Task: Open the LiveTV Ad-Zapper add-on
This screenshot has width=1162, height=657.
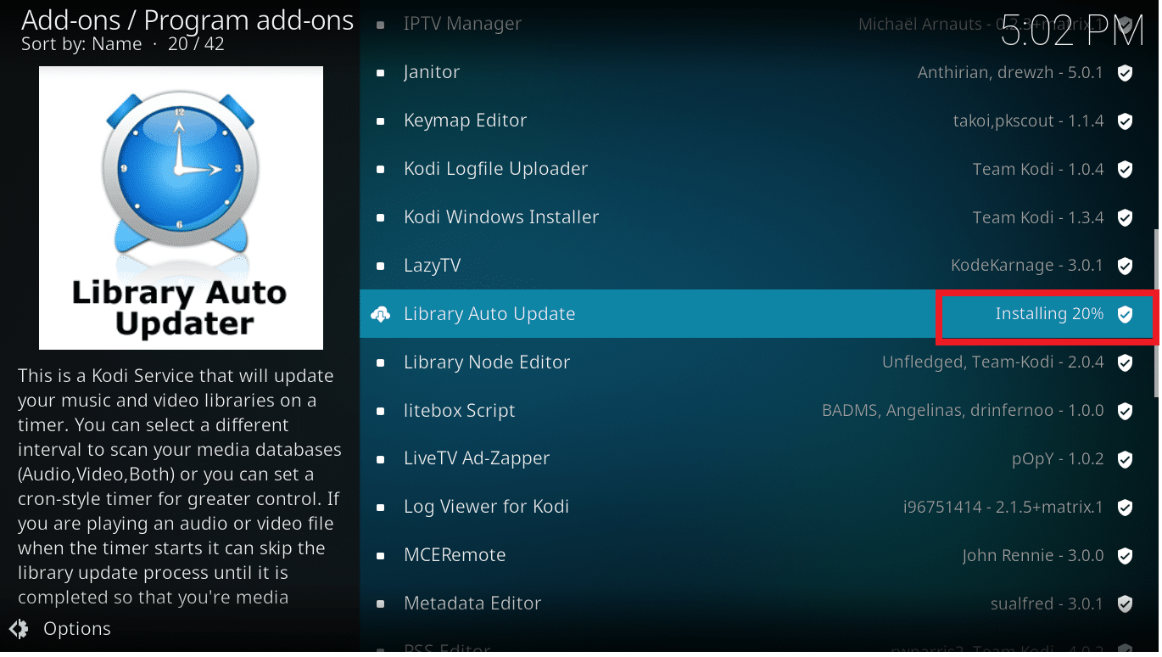Action: point(476,458)
